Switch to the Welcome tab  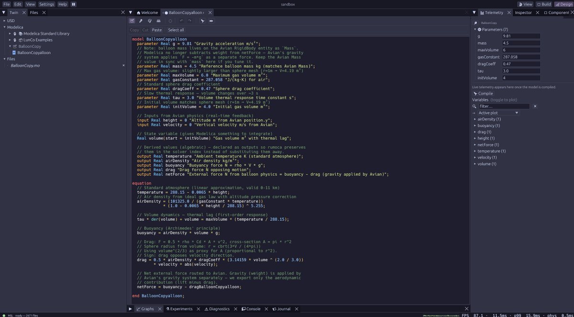tap(147, 12)
